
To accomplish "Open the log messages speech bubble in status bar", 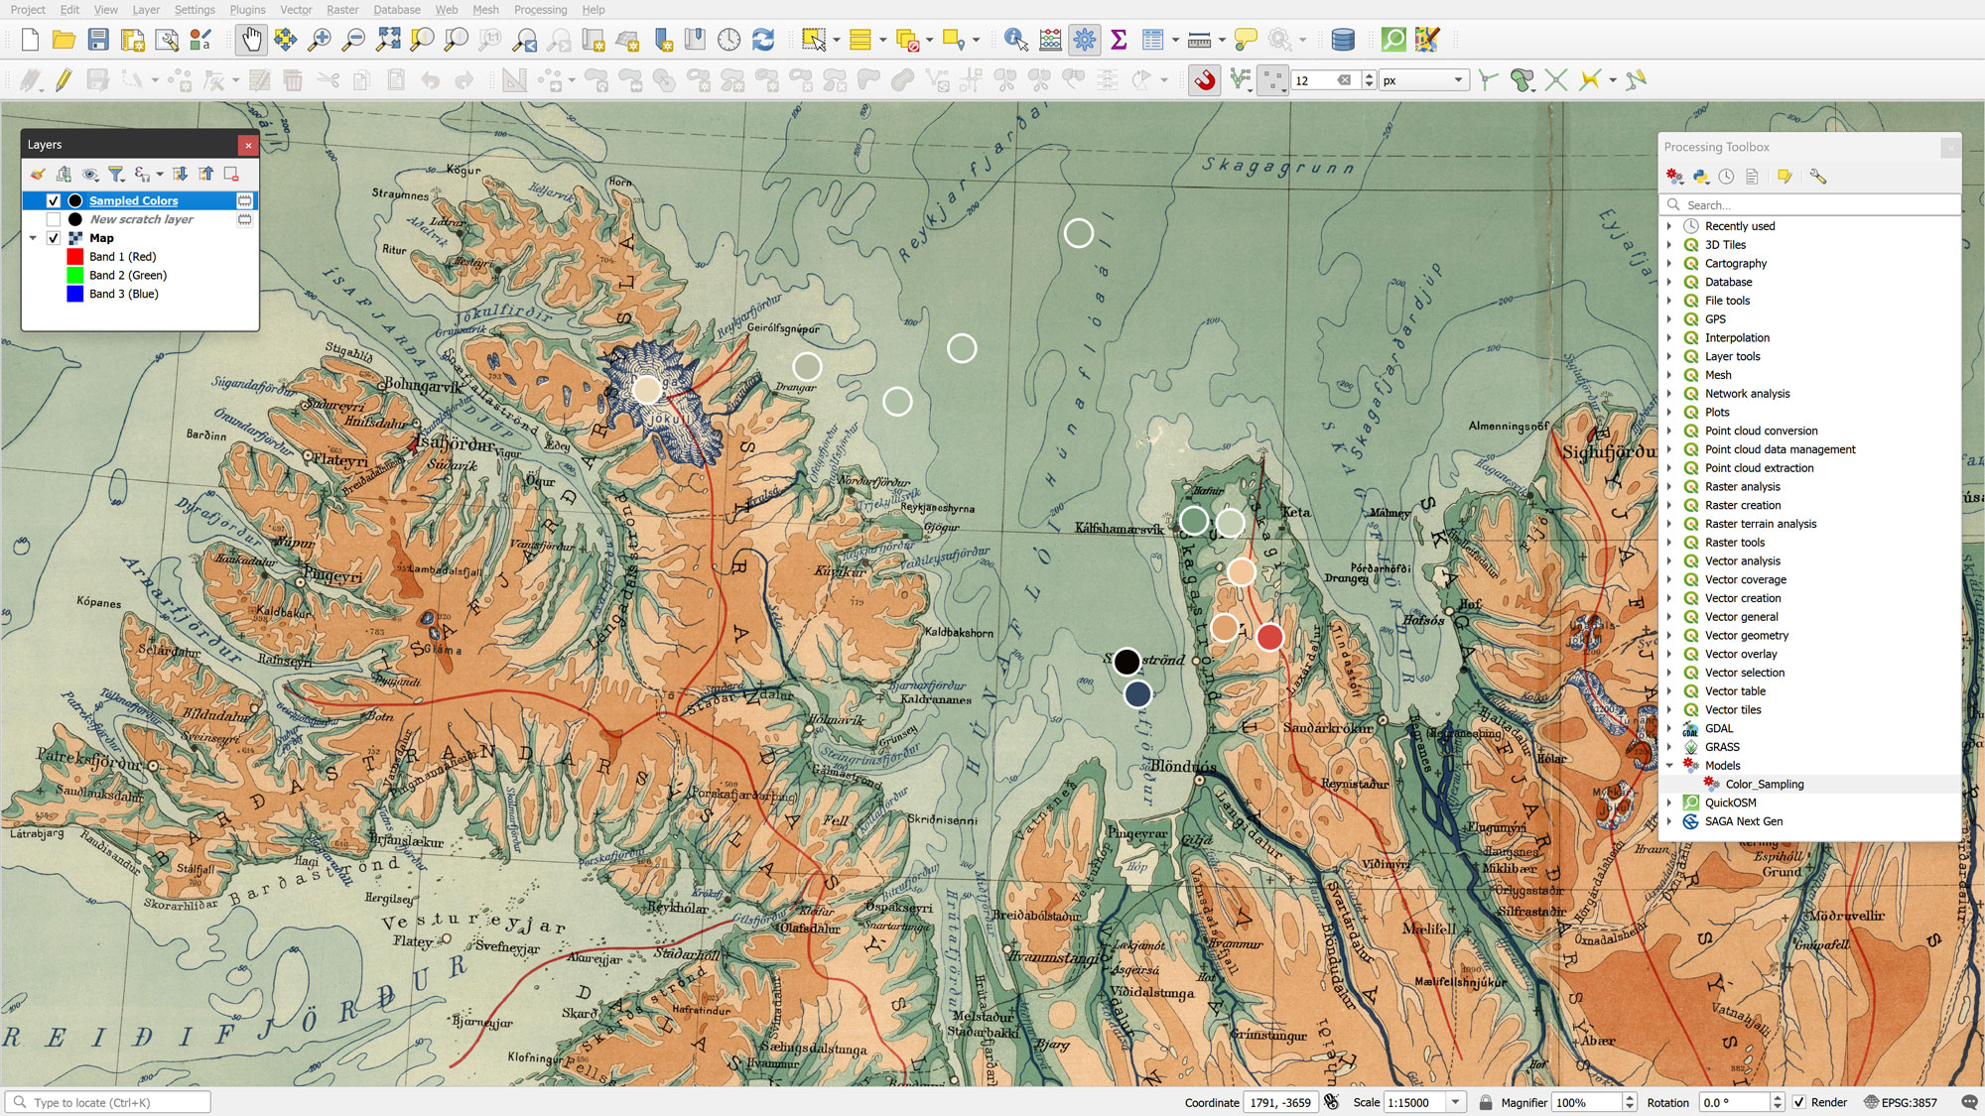I will pos(1969,1102).
